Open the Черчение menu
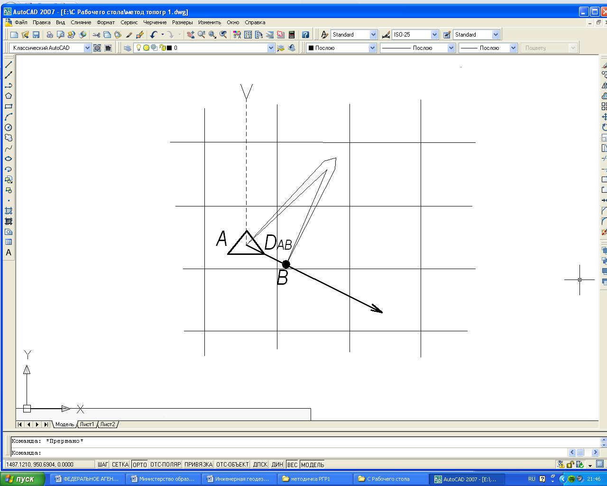 (x=155, y=22)
